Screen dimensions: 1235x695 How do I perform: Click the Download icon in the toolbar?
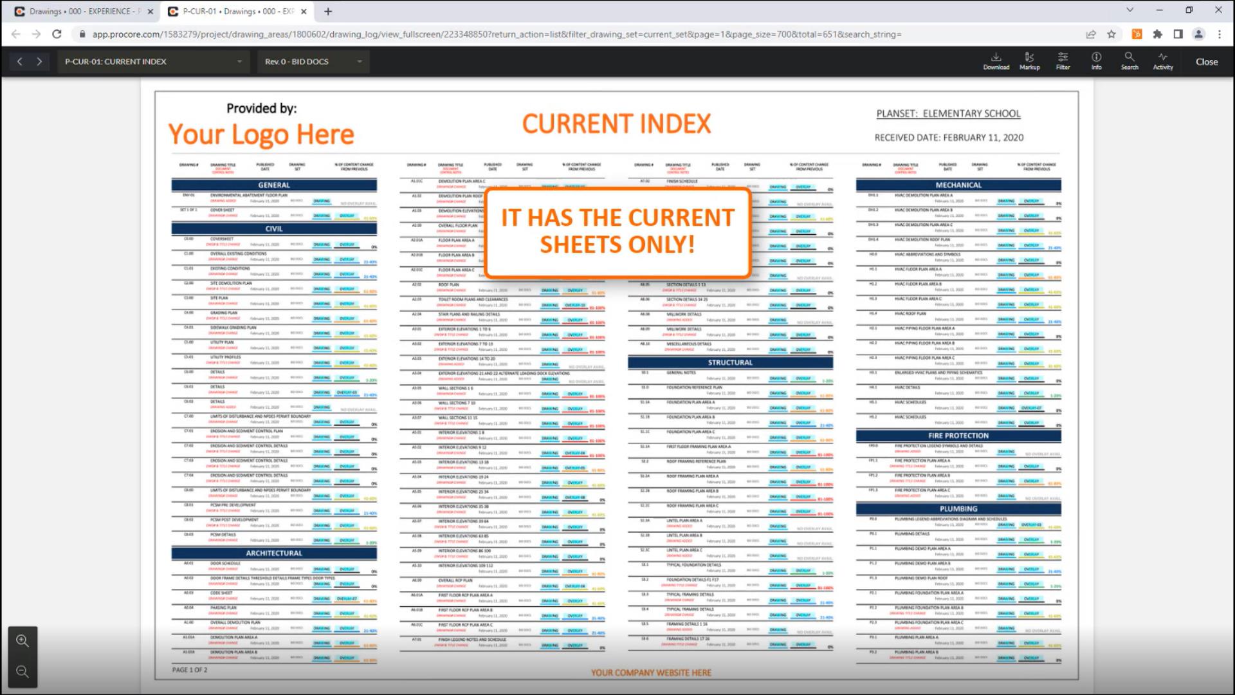pos(996,61)
